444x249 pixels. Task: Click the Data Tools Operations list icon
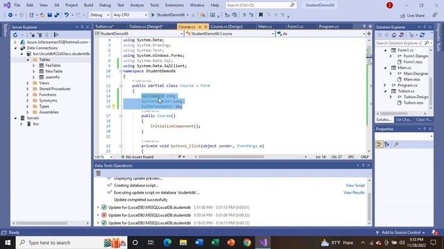(x=99, y=173)
